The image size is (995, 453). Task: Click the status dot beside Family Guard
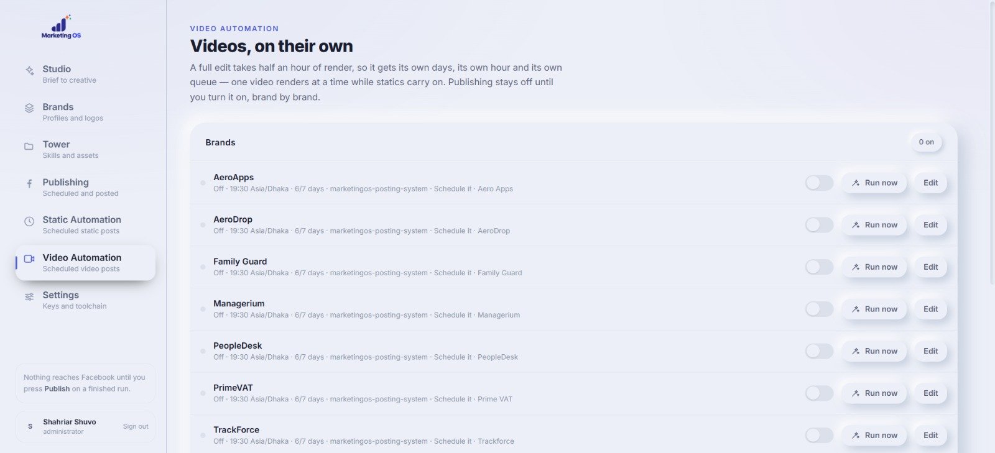click(x=203, y=267)
